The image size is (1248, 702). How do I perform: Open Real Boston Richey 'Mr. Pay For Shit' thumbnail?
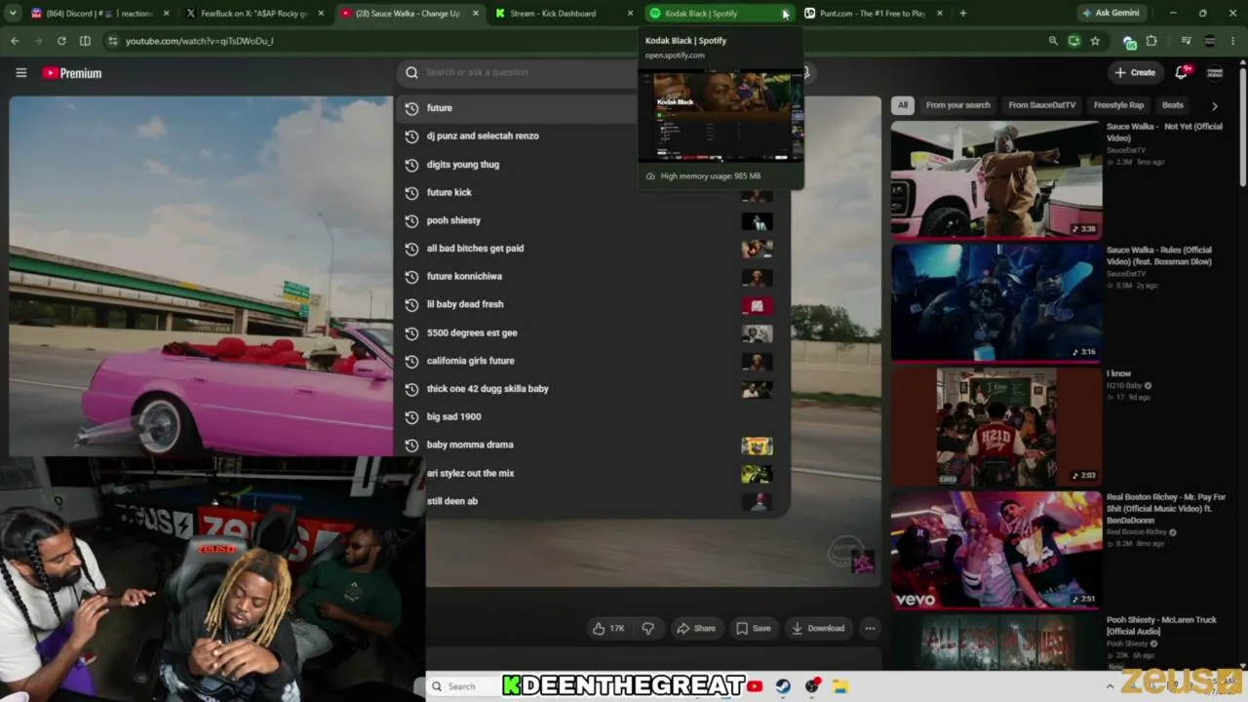click(x=996, y=550)
